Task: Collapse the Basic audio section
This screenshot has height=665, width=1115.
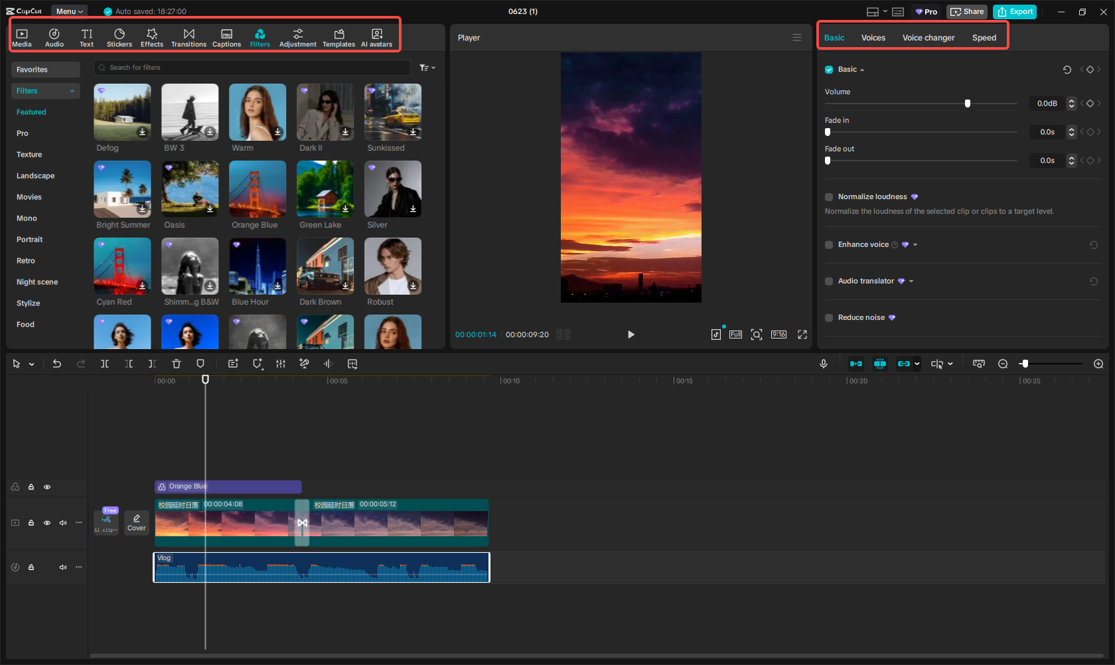Action: click(x=863, y=69)
